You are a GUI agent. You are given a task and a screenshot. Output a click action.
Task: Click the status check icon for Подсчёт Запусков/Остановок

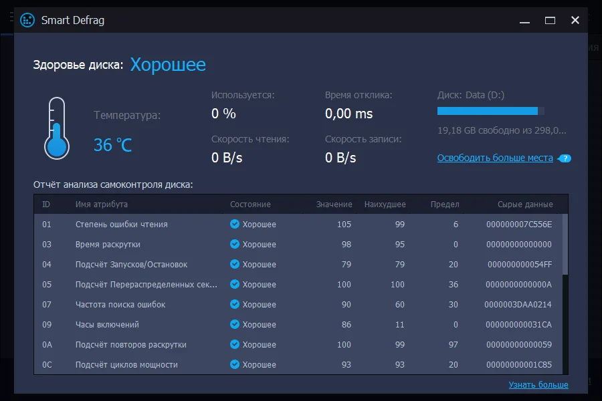[235, 264]
